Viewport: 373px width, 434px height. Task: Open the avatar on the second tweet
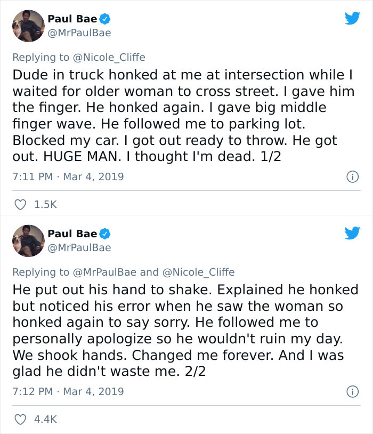point(29,240)
